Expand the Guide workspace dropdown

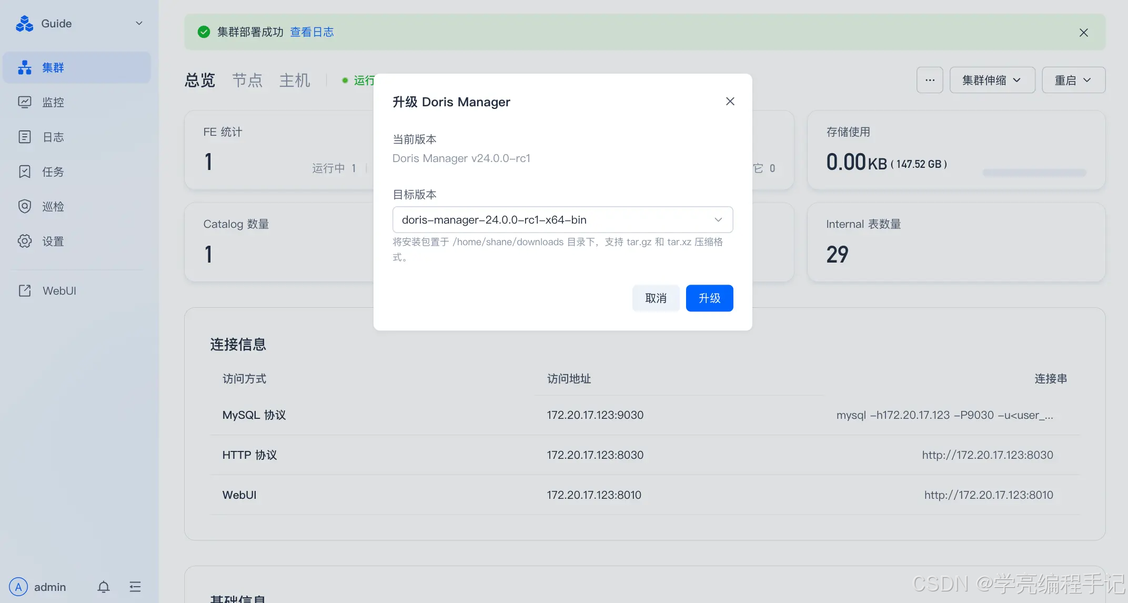(138, 23)
